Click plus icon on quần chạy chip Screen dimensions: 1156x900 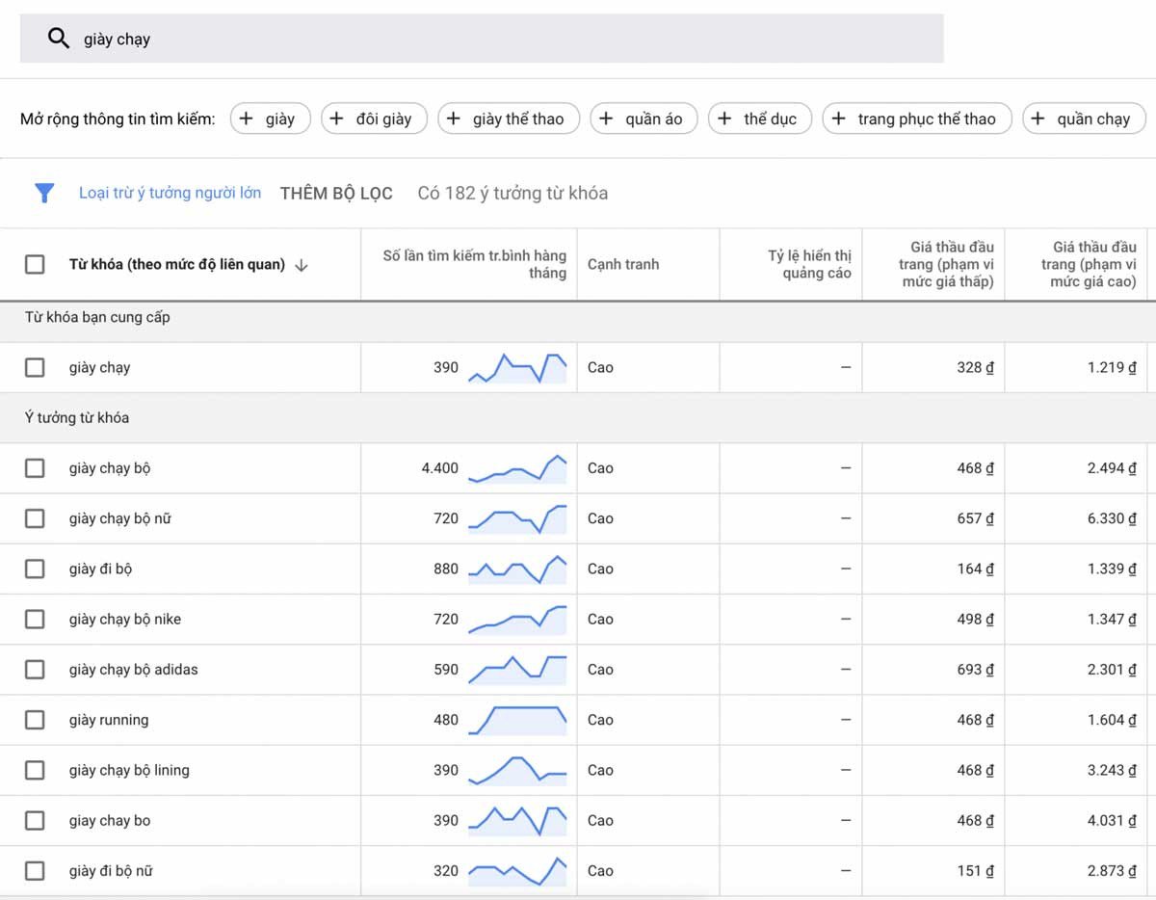pos(1038,119)
